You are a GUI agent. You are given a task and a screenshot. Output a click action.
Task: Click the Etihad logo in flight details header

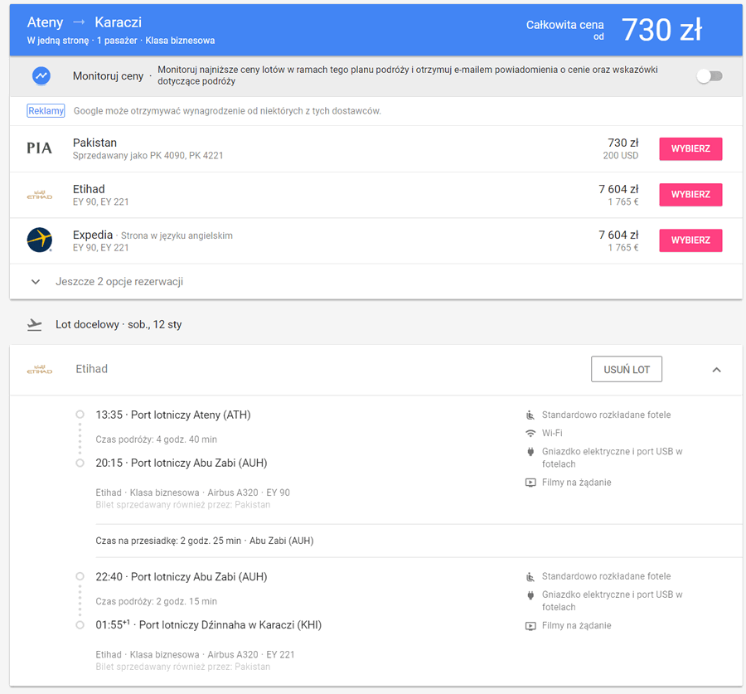pos(40,369)
